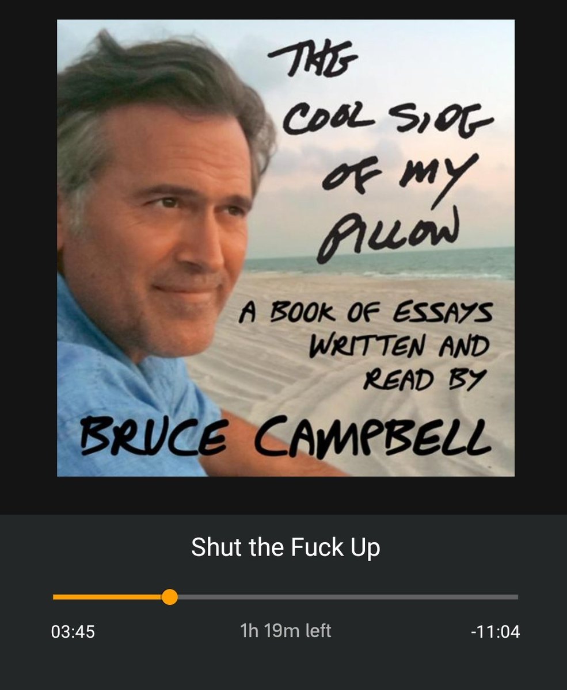Tap the chapter title above the progress bar
Screen dimensions: 567x690
(286, 547)
